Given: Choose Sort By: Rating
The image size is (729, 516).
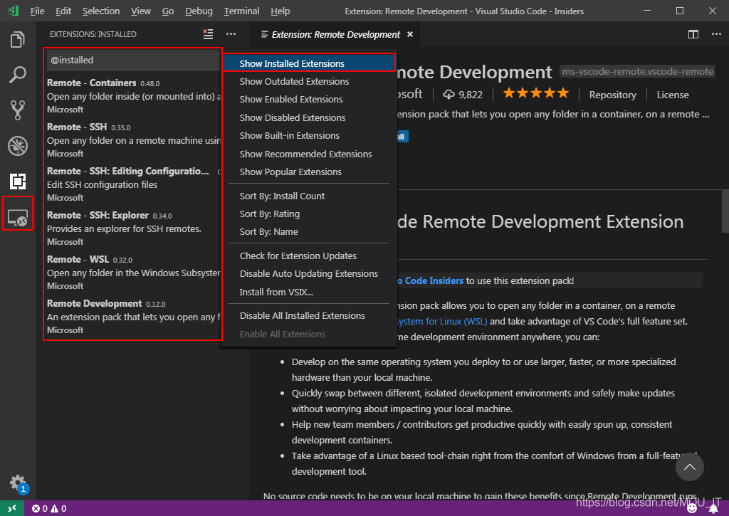Looking at the screenshot, I should coord(309,214).
